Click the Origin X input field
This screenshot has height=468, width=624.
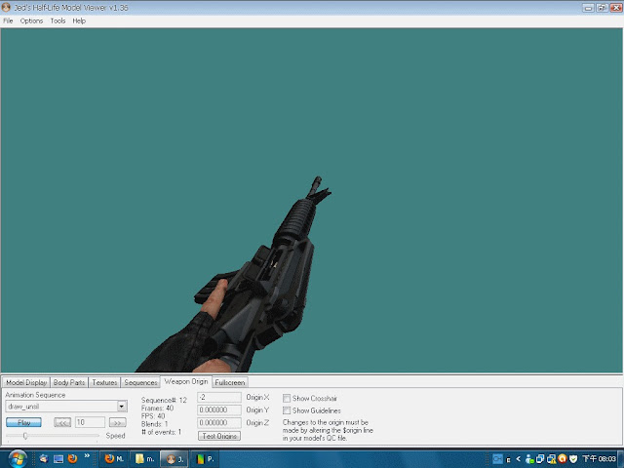point(219,397)
